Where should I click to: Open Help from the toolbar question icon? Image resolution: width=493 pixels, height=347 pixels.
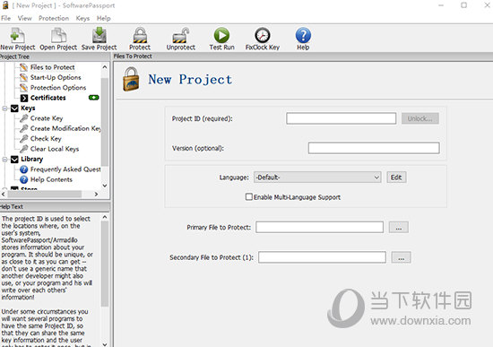303,35
